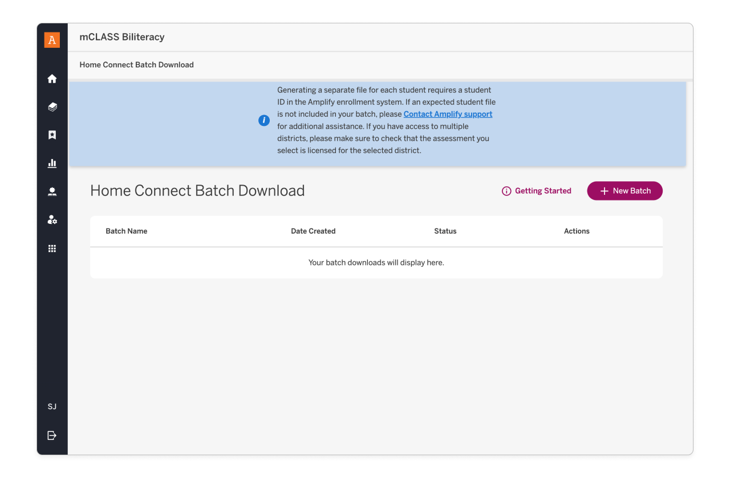This screenshot has height=478, width=730.
Task: Click the log out icon
Action: click(x=52, y=435)
